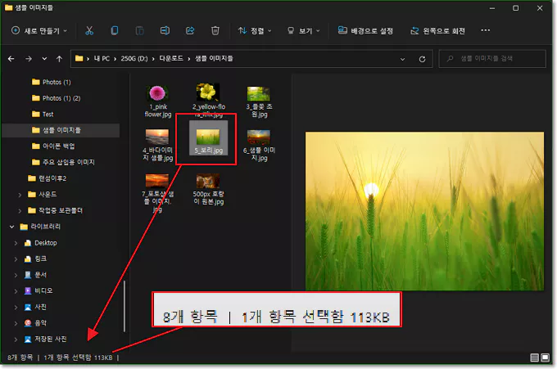Go back with the back arrow
Viewport: 557px width, 369px height.
click(11, 59)
